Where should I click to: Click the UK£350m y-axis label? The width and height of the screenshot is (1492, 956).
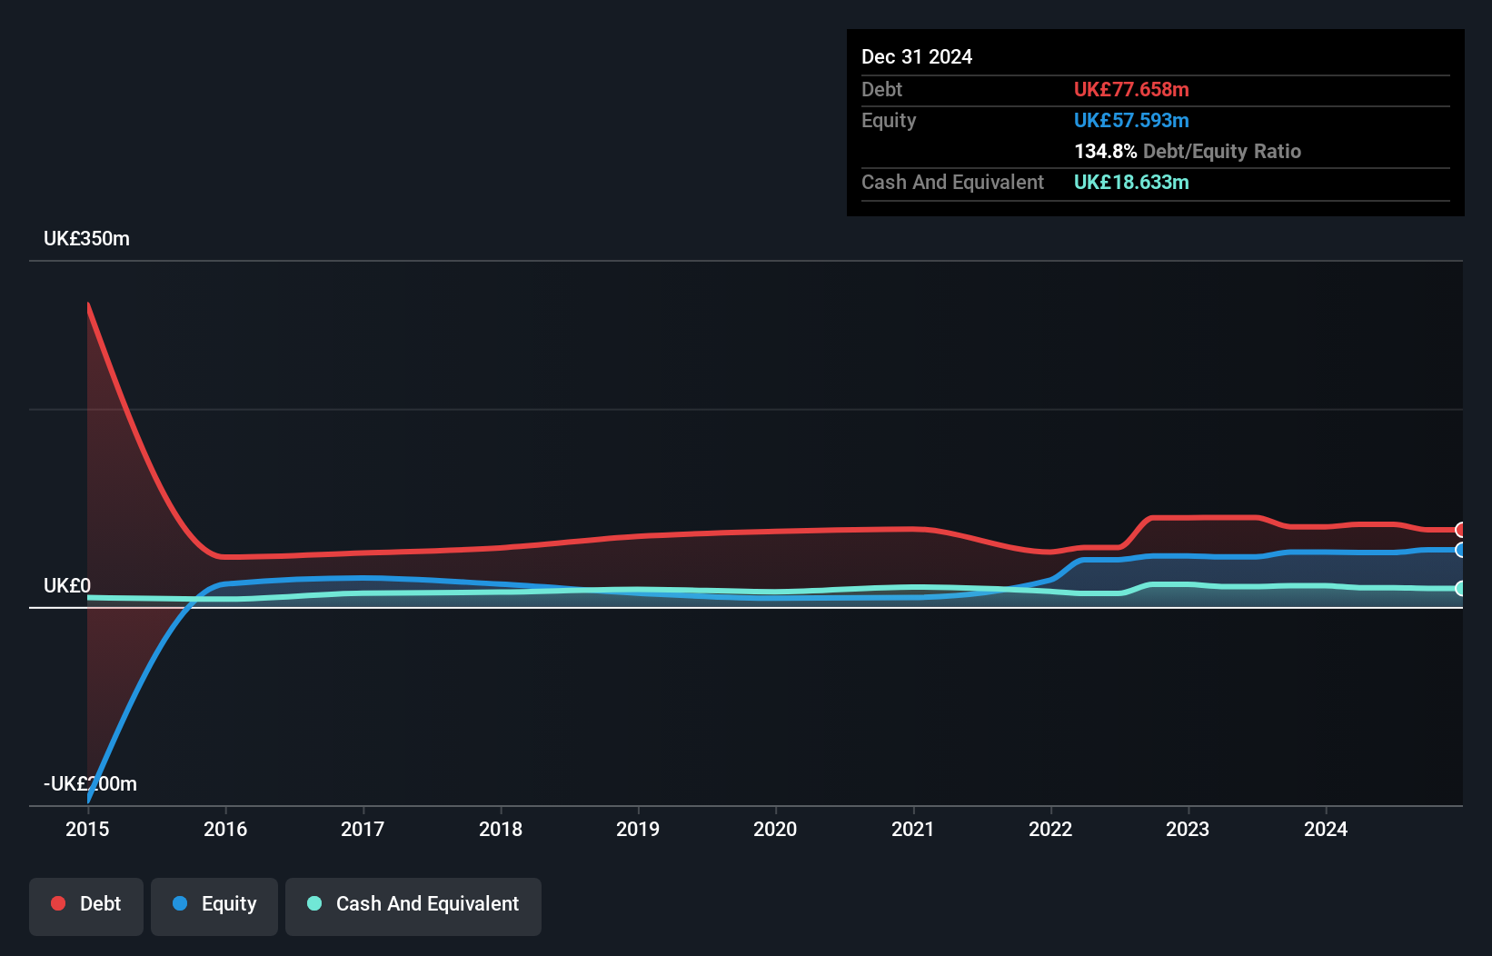click(x=86, y=239)
